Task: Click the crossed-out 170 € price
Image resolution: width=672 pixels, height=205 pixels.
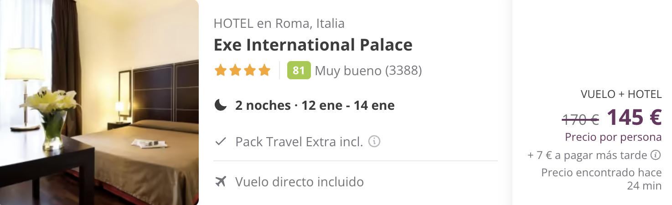Action: point(580,120)
